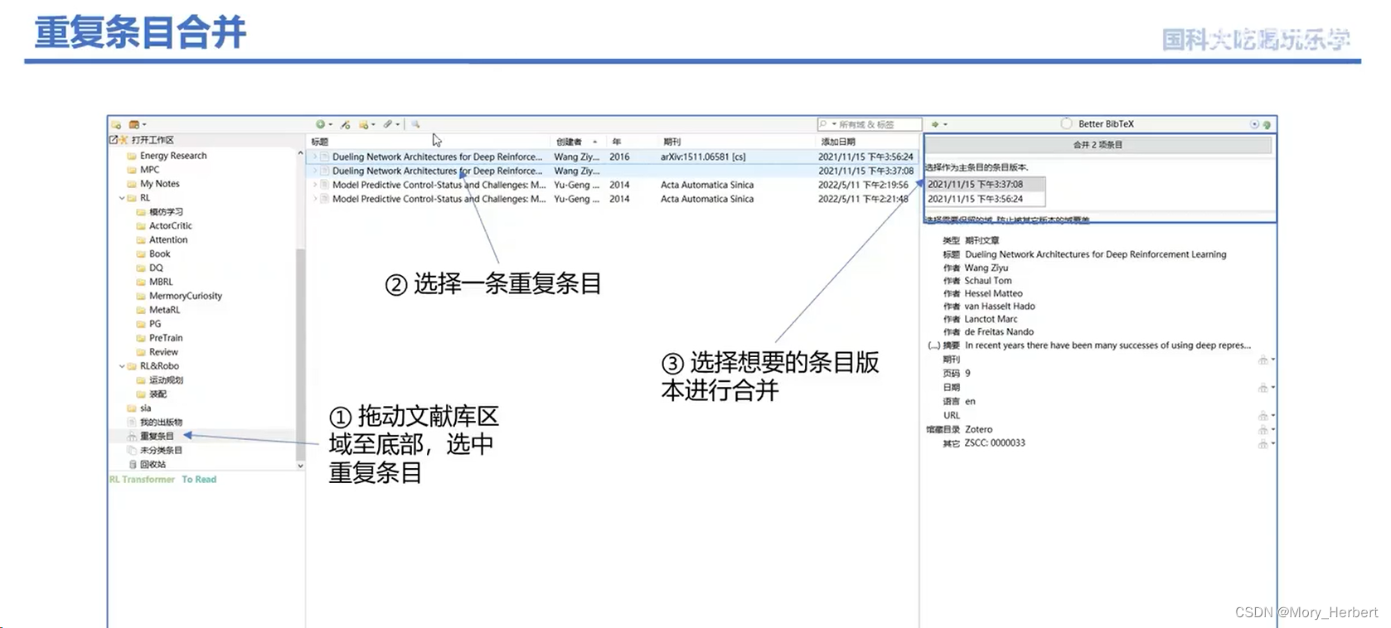Screen dimensions: 1391x628
Task: Click collection pane scrollbar up arrow
Action: point(300,154)
